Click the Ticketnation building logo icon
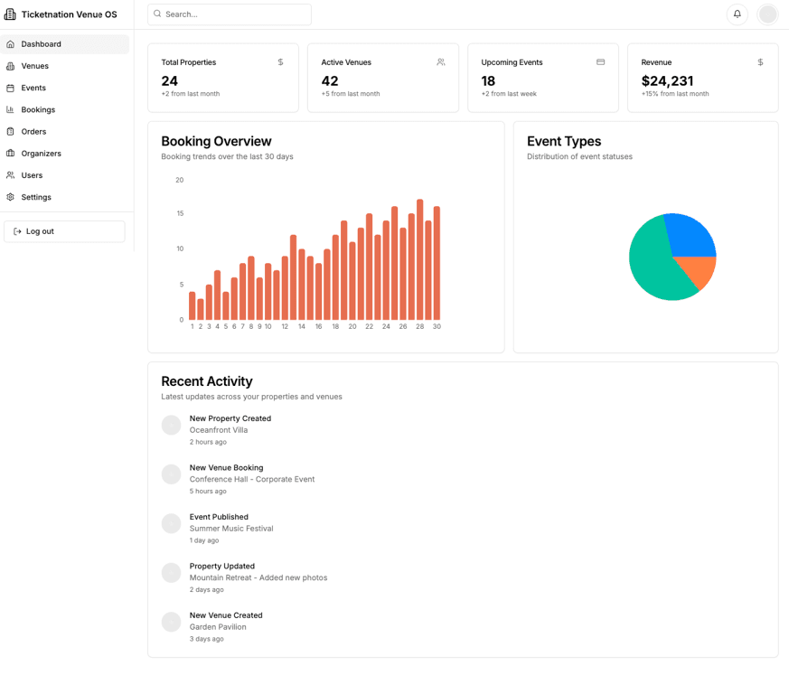This screenshot has width=789, height=694. [11, 14]
